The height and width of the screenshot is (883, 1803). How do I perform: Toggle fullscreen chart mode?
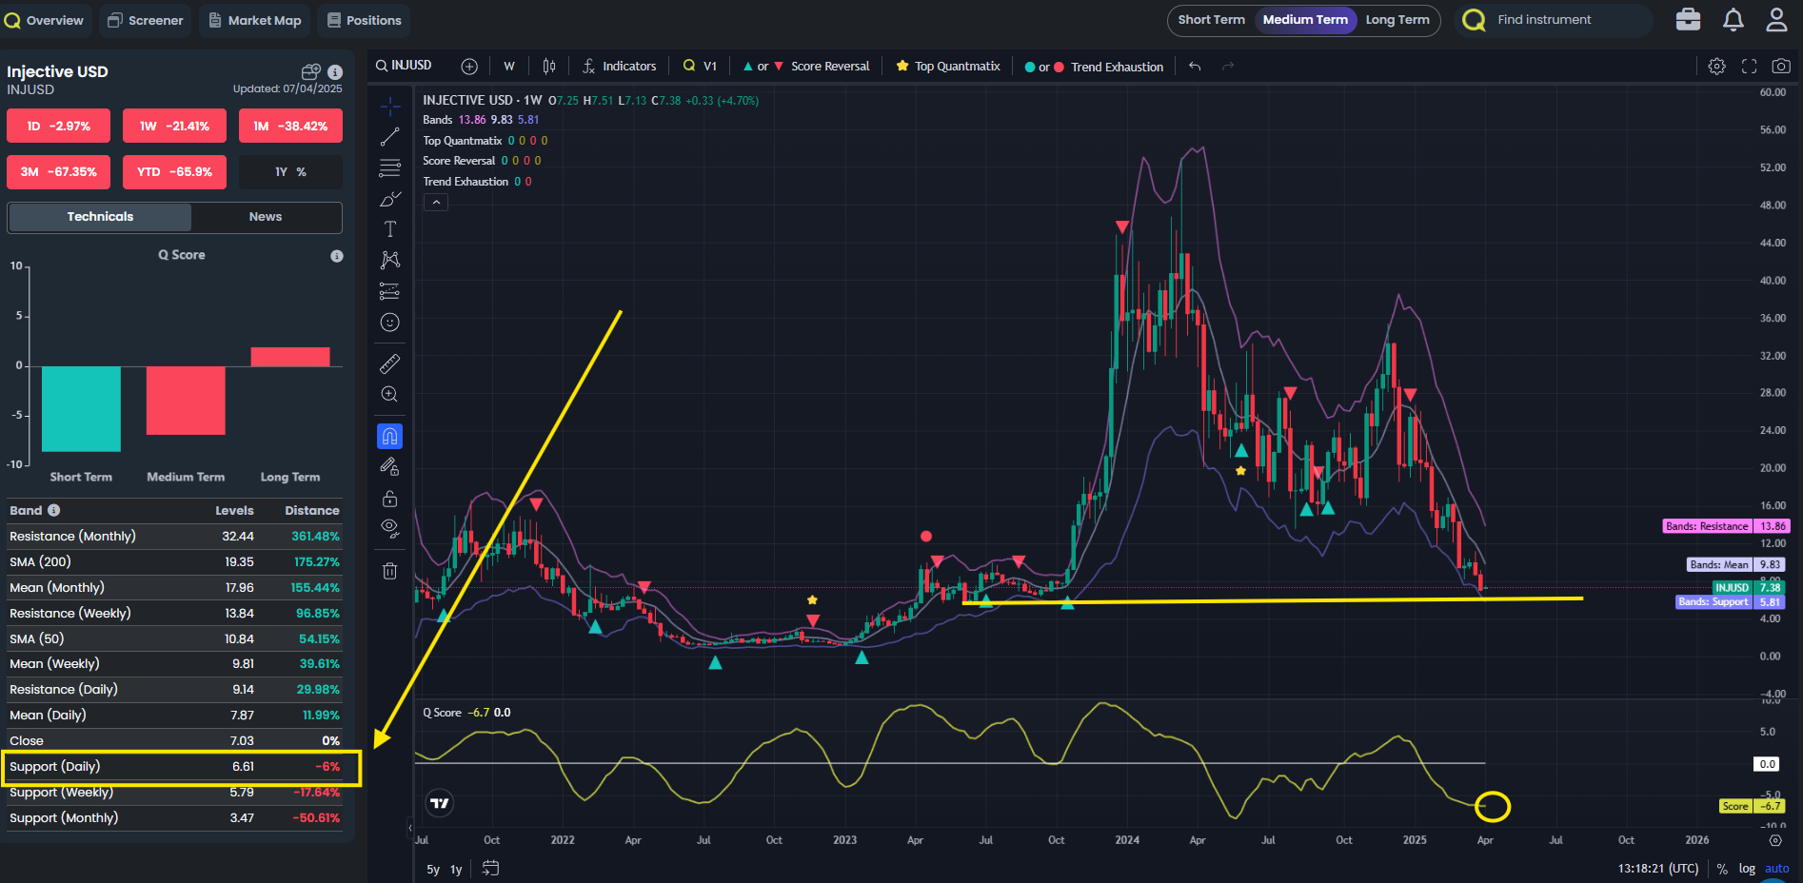[x=1749, y=66]
